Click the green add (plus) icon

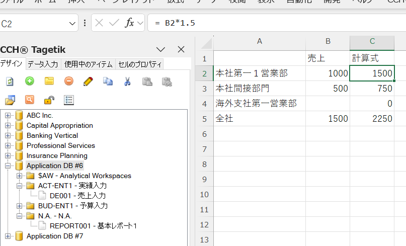(30, 81)
